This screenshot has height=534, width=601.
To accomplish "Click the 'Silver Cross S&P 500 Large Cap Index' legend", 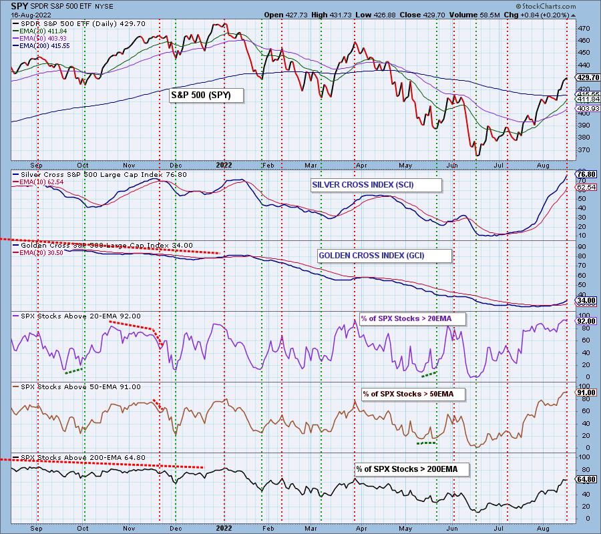I will pos(100,174).
